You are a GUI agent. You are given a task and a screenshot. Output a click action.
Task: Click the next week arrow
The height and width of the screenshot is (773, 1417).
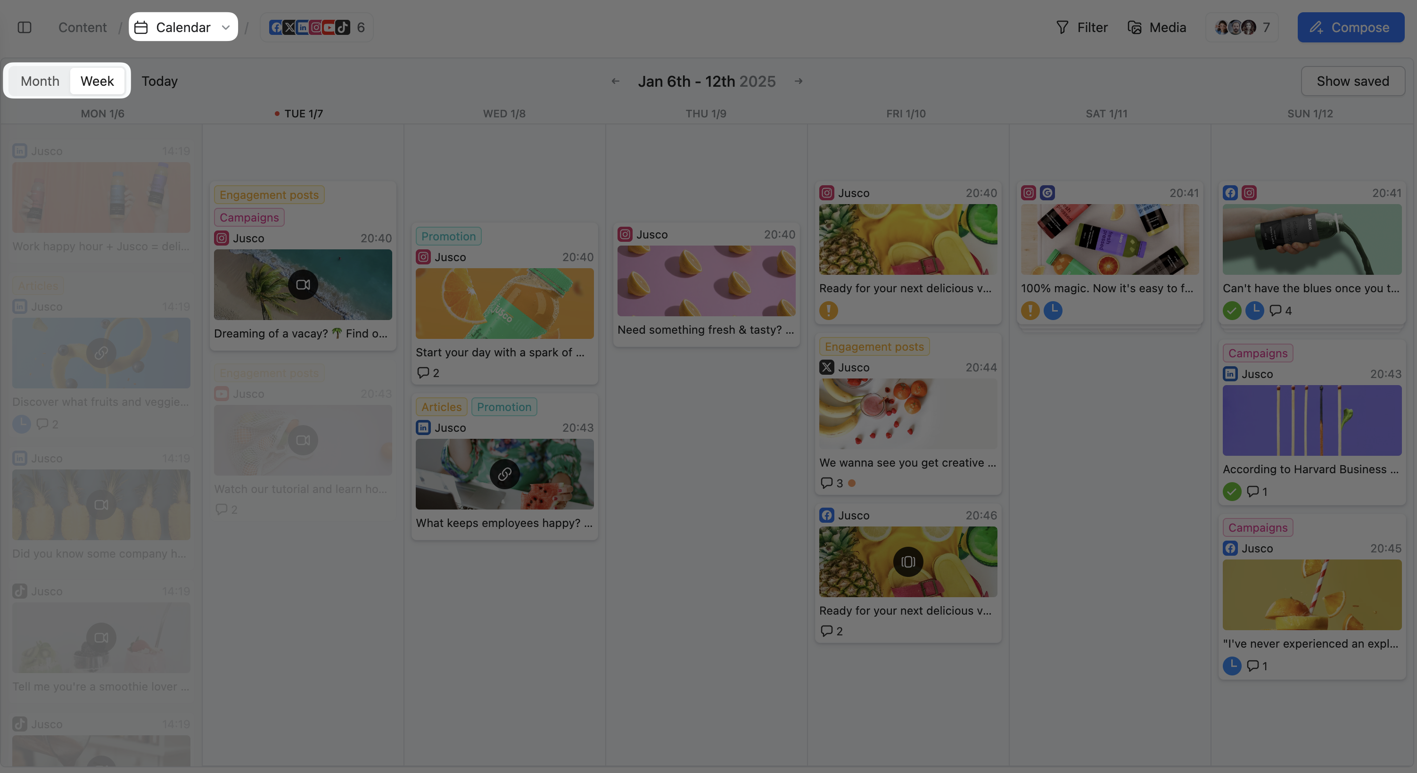pos(798,82)
